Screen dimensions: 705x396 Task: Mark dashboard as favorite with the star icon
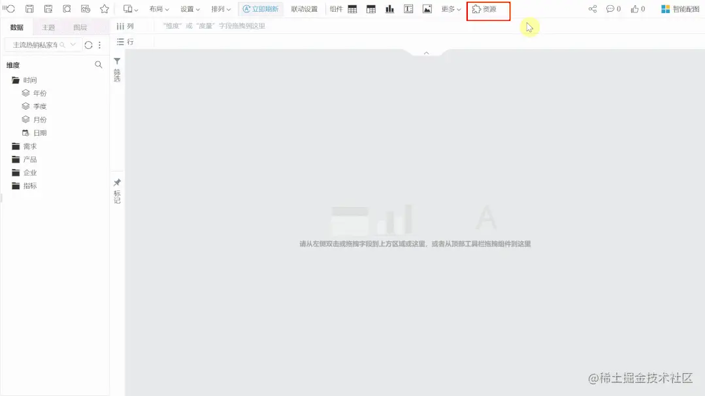(103, 8)
